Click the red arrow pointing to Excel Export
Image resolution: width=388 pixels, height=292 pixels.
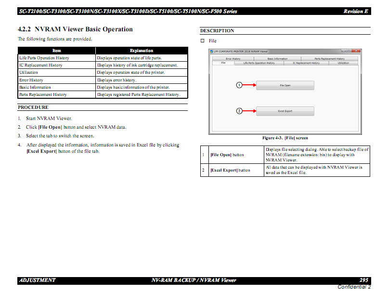pyautogui.click(x=249, y=111)
